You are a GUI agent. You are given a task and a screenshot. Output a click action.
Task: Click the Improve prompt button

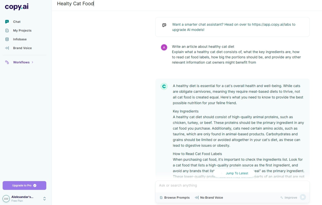(x=289, y=197)
